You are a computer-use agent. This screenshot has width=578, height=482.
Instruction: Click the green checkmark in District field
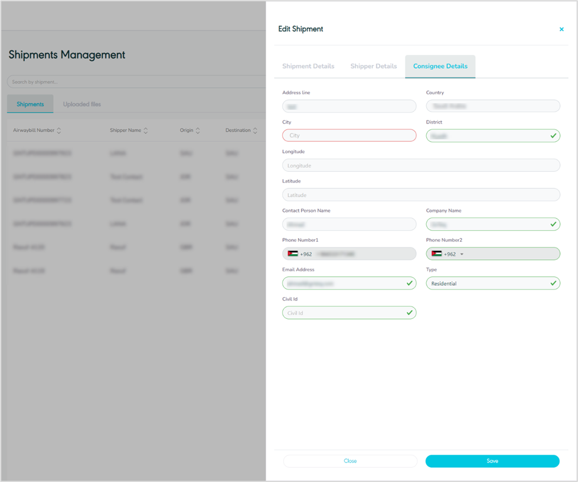553,136
